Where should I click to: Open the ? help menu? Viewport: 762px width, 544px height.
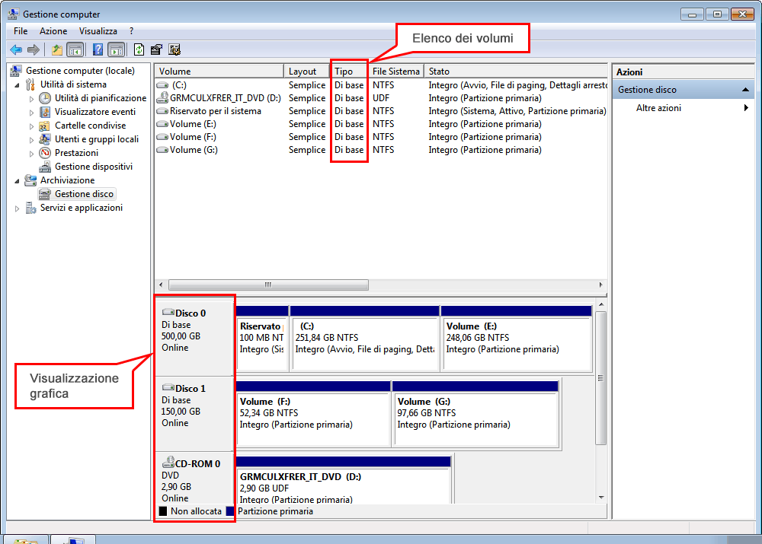pos(131,31)
